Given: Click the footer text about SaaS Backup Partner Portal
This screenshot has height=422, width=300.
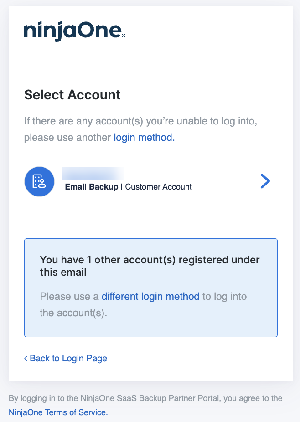Looking at the screenshot, I should pyautogui.click(x=145, y=398).
